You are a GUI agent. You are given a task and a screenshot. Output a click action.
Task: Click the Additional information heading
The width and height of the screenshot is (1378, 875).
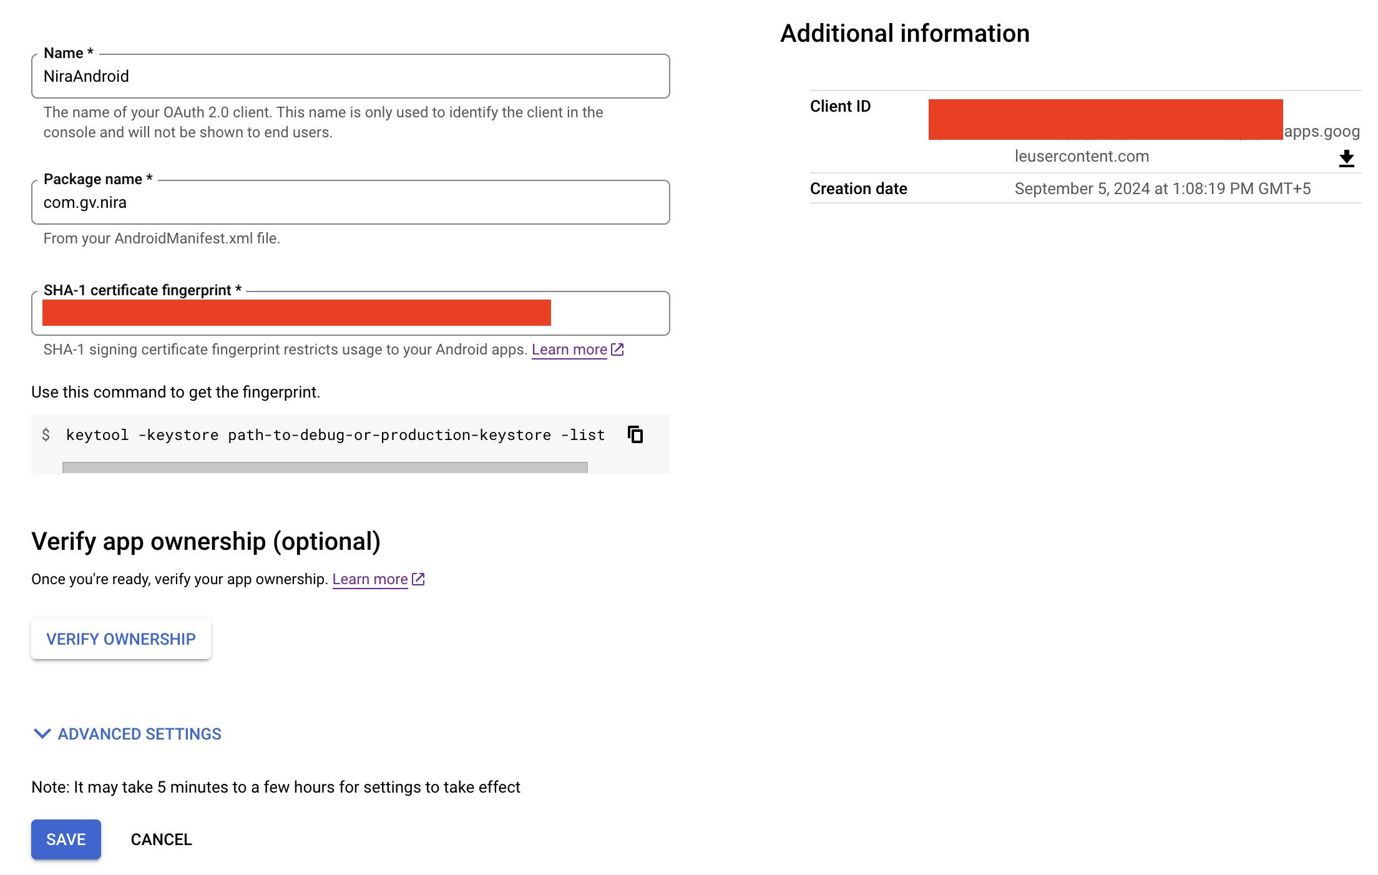point(904,34)
